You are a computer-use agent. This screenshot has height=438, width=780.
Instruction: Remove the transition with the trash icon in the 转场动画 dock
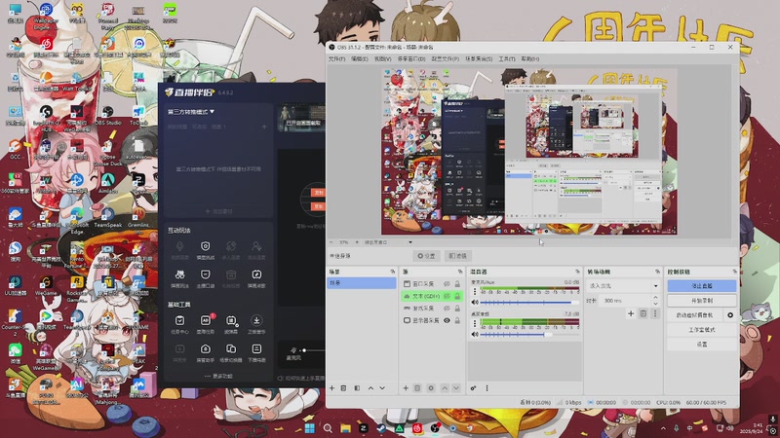click(643, 313)
